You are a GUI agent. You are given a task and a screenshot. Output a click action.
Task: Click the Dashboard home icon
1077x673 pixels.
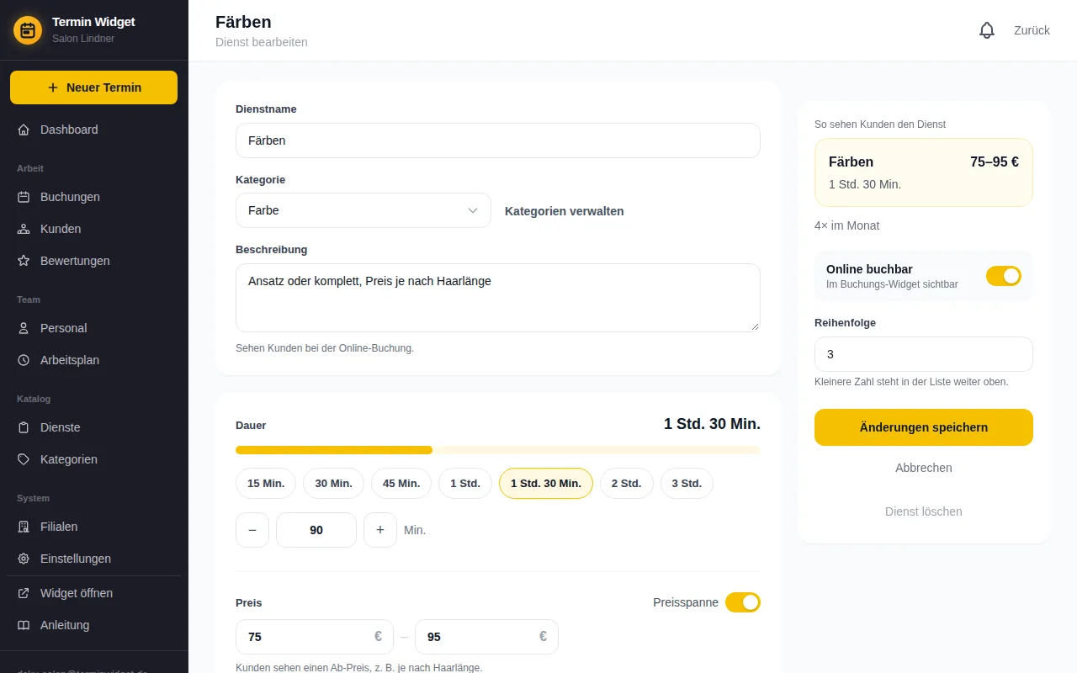(x=24, y=130)
